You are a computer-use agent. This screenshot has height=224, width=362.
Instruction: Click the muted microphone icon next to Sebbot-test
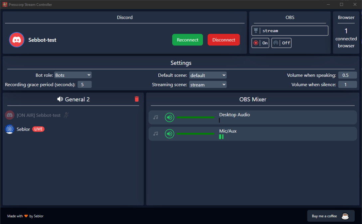66,115
